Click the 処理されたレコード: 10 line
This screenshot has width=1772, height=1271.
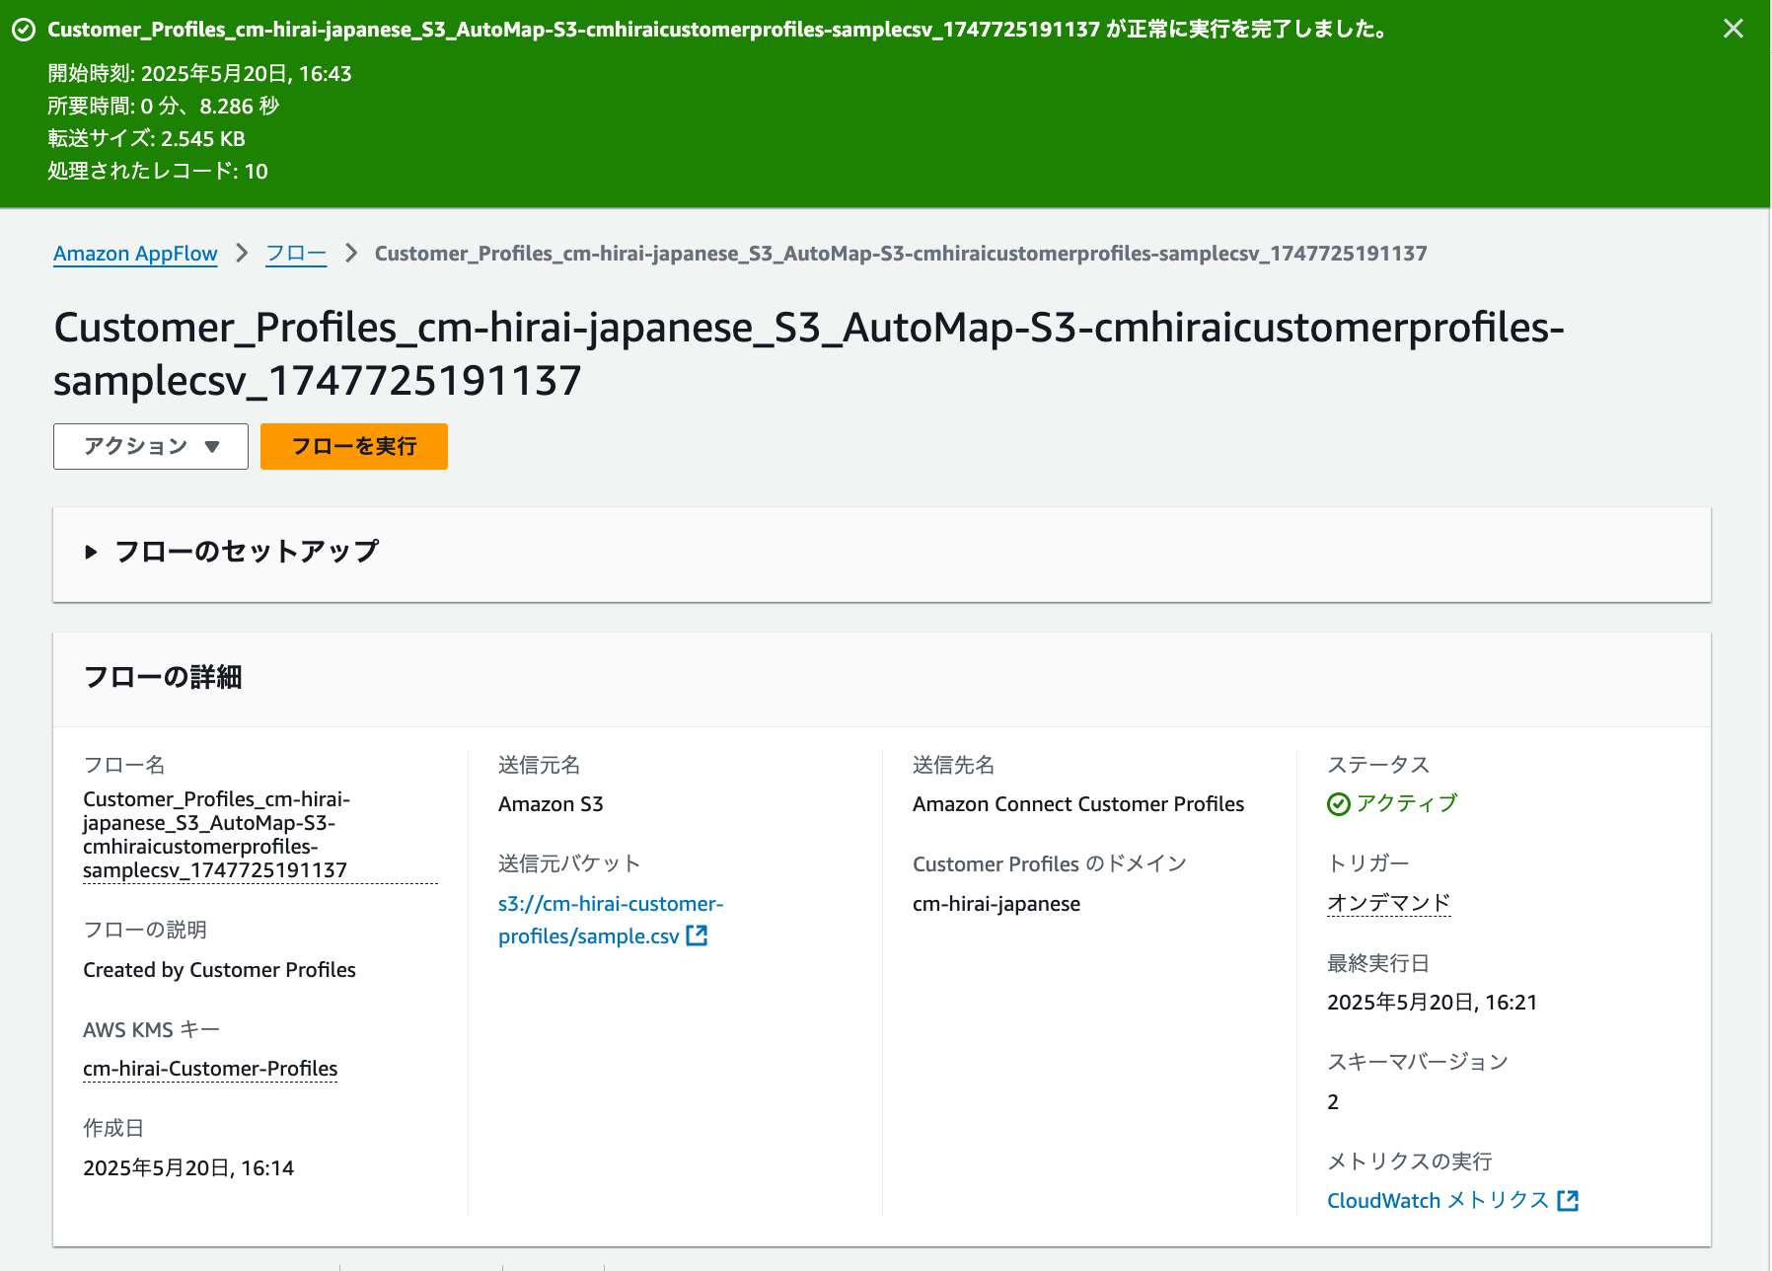point(158,172)
